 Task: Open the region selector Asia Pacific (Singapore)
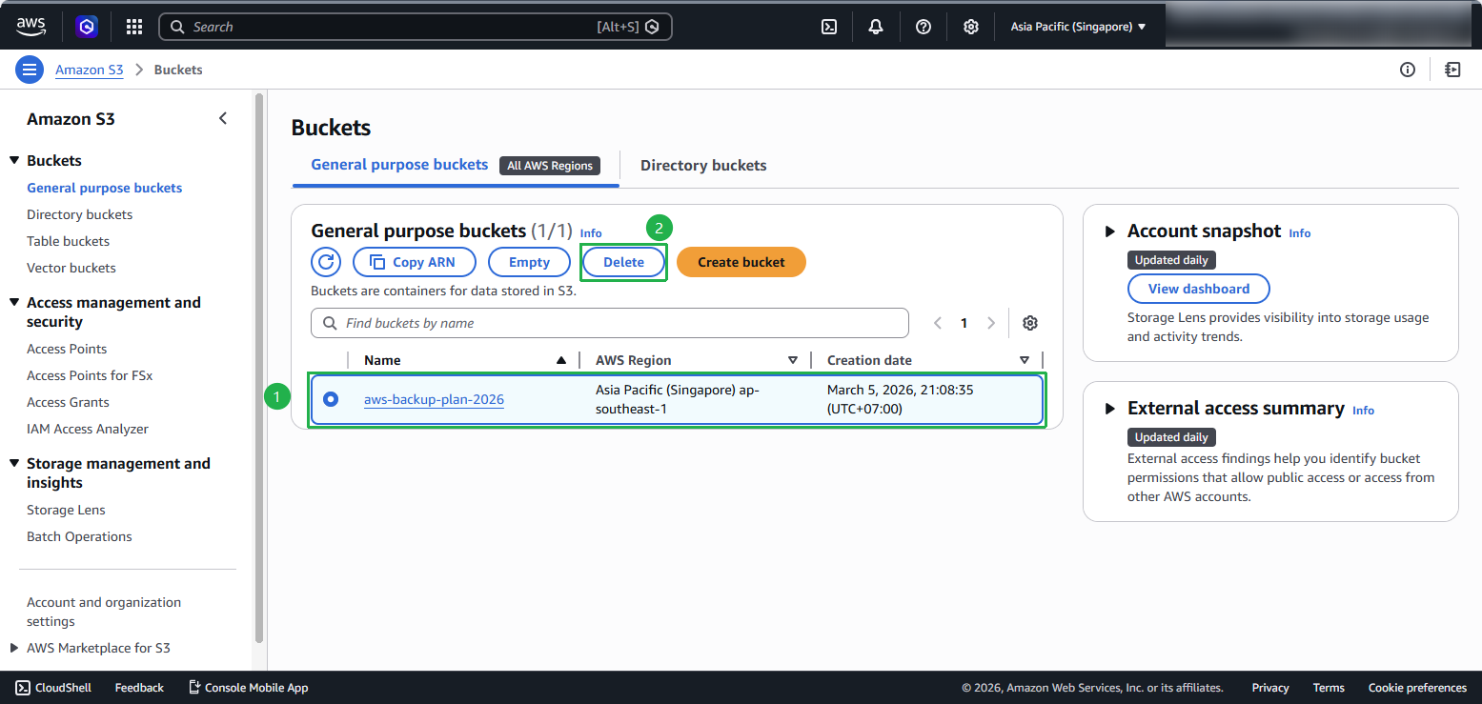(1078, 27)
